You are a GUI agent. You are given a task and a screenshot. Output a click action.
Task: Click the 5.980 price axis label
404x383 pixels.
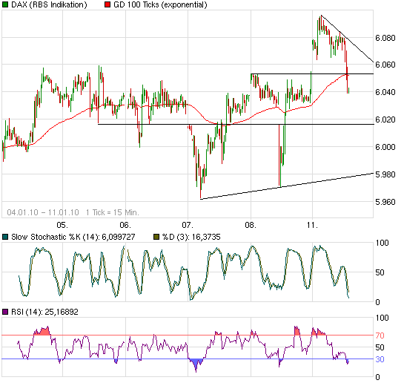385,174
